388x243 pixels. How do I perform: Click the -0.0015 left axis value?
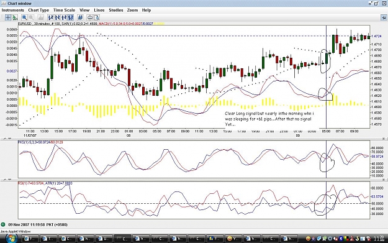click(x=11, y=125)
